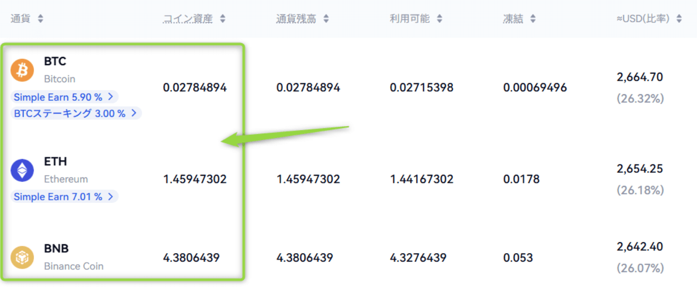Sort by 凍結 column arrows
This screenshot has width=697, height=290.
point(533,19)
